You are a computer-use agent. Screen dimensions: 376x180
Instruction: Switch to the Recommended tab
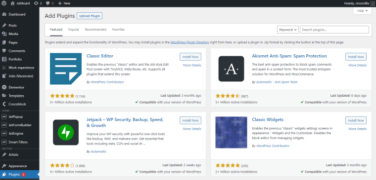tap(95, 30)
